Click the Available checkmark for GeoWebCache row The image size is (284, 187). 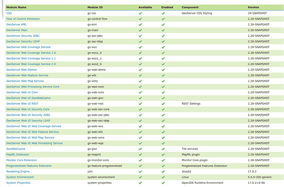click(x=140, y=149)
